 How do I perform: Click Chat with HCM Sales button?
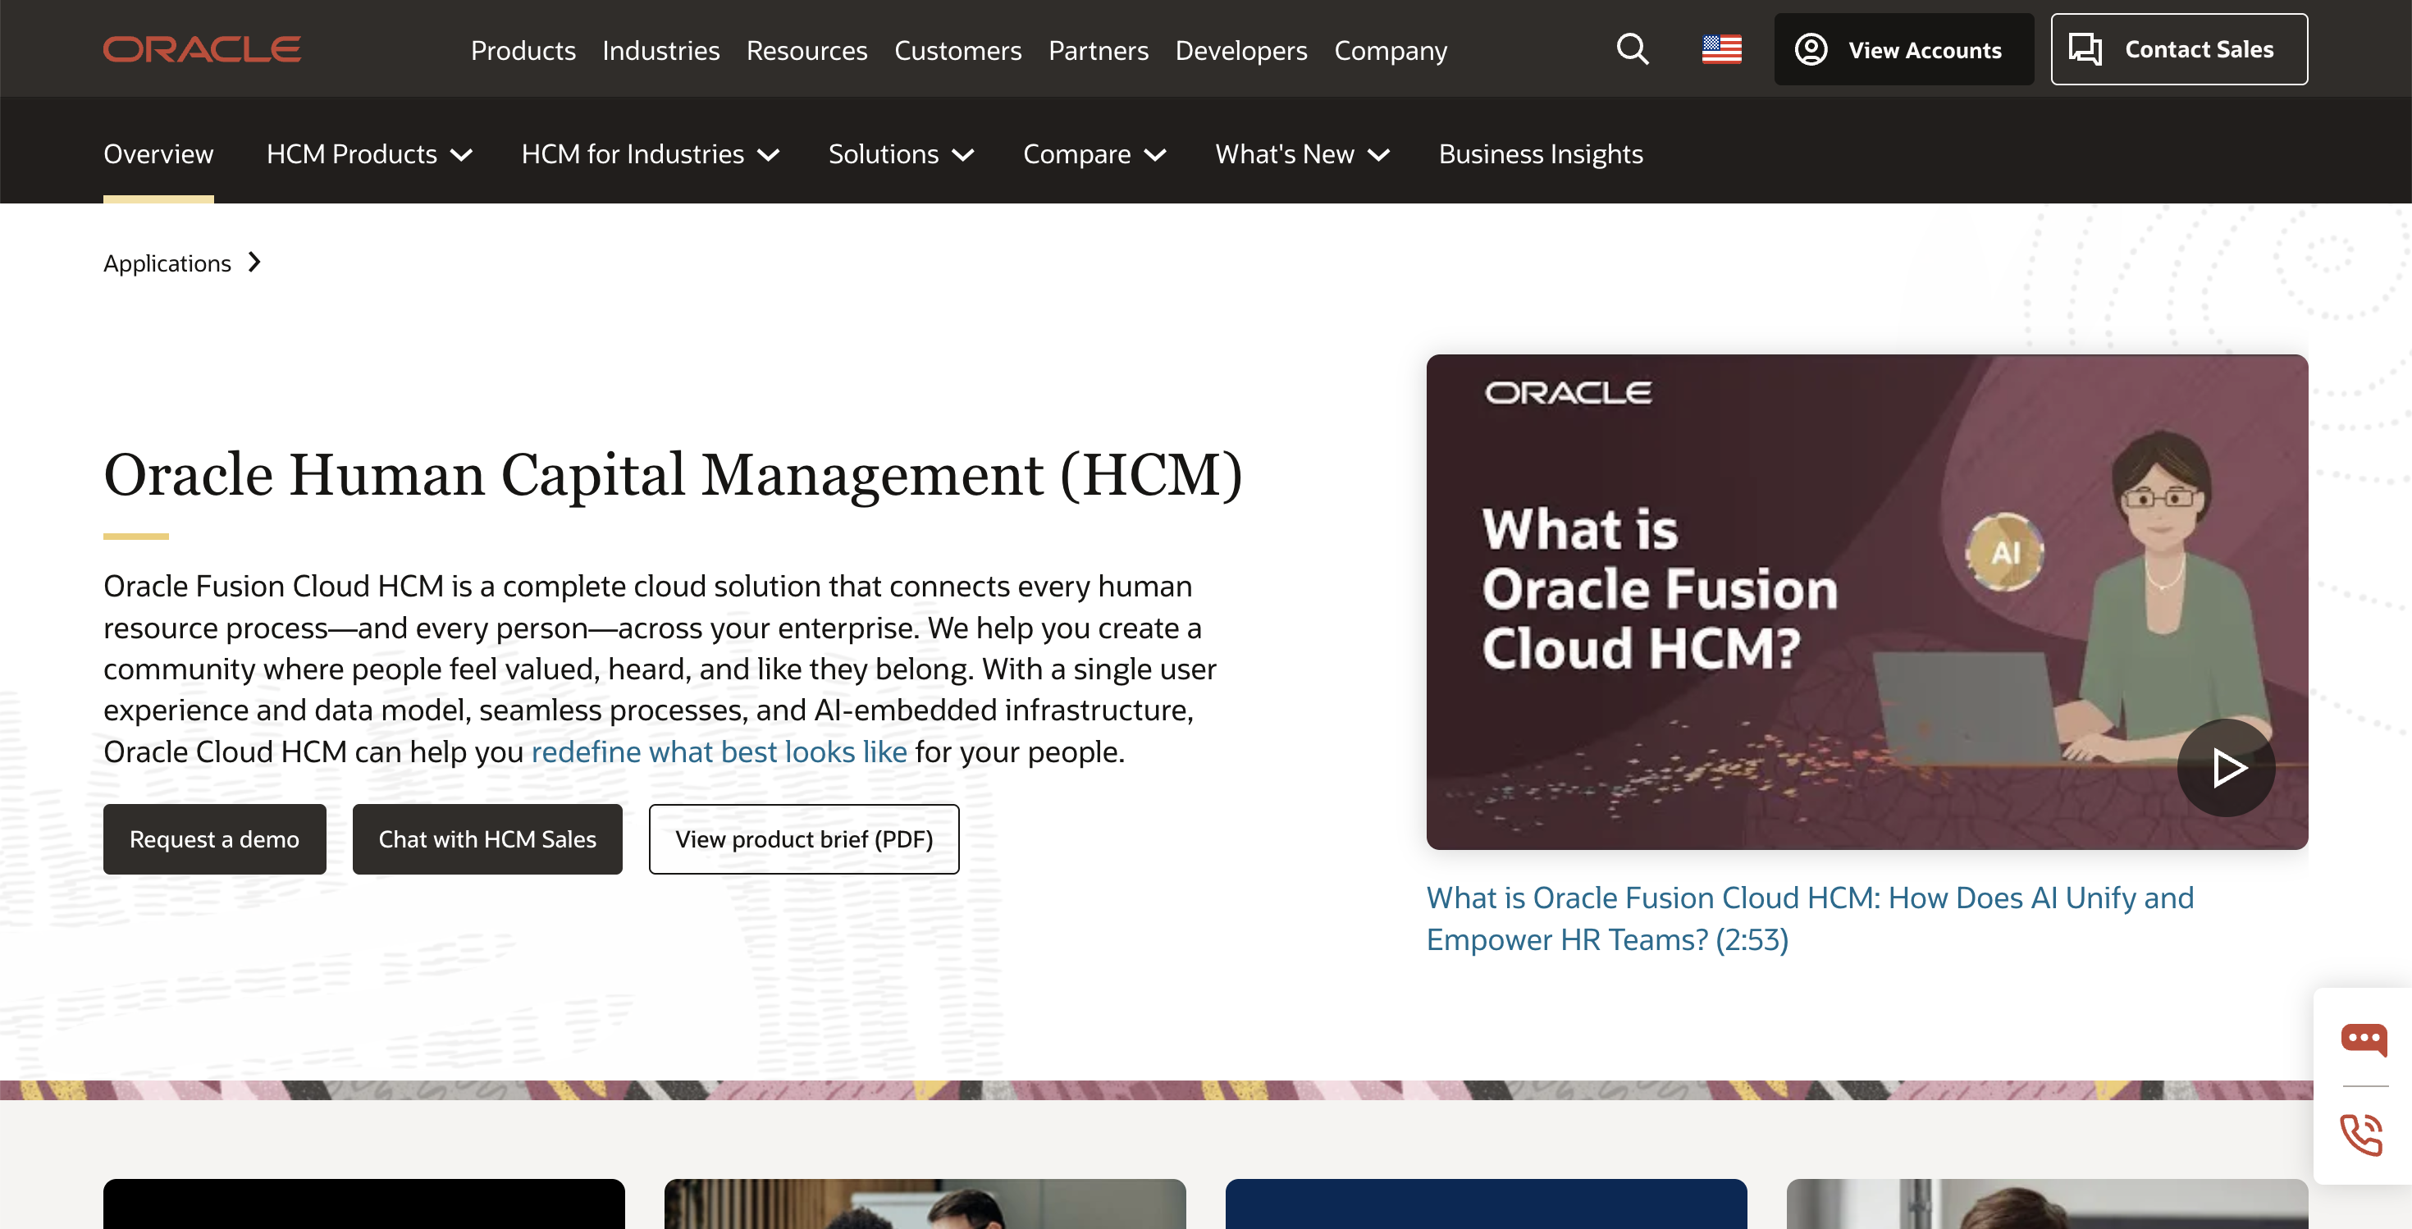tap(487, 838)
